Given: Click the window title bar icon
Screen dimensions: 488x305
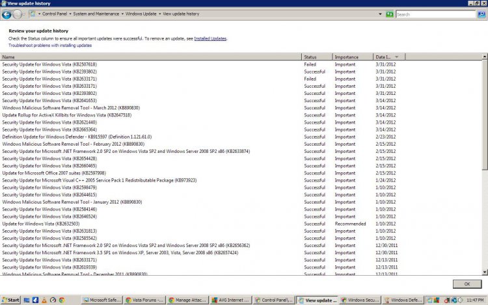Looking at the screenshot, I should [4, 3].
